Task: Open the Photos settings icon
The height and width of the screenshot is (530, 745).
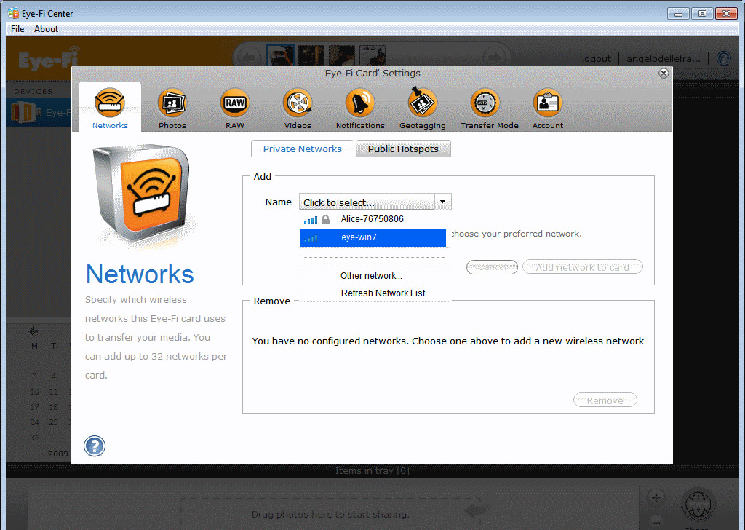Action: [172, 103]
